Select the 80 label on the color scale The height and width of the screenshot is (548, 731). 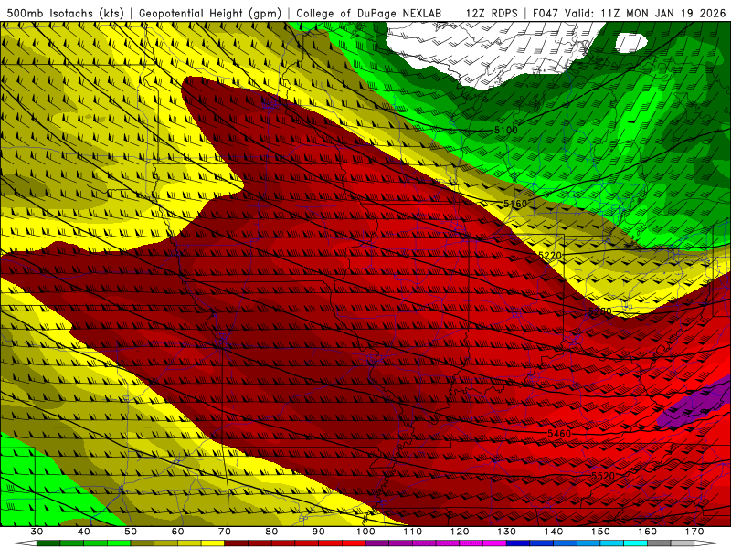(x=271, y=532)
